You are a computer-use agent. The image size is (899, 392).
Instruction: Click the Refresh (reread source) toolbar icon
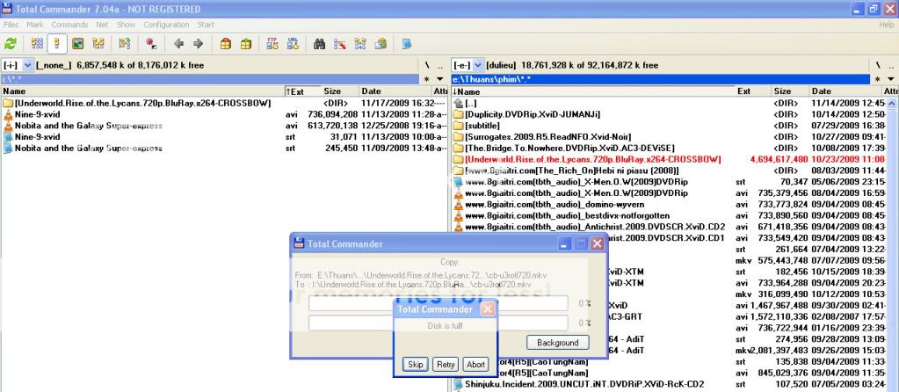point(11,42)
